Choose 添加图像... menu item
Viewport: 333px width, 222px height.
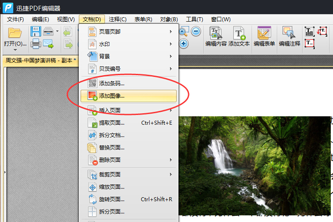(x=129, y=96)
